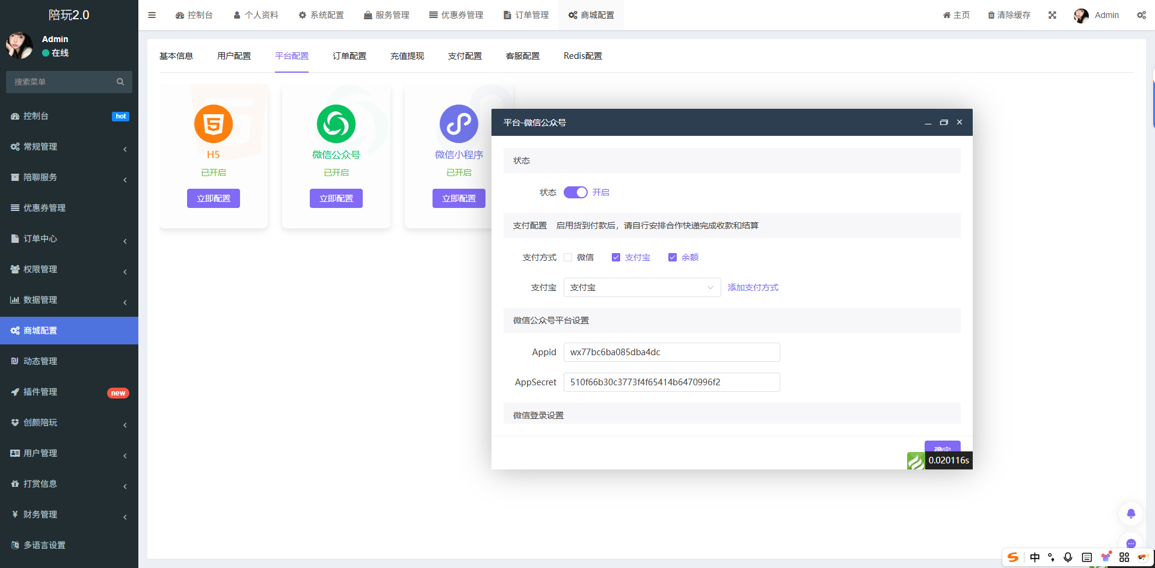Click the 添加支付方式 link

click(753, 287)
